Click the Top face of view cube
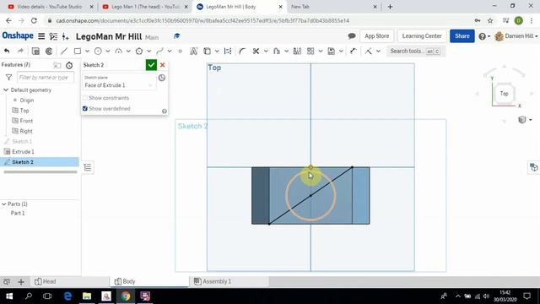Image resolution: width=540 pixels, height=304 pixels. coord(505,94)
